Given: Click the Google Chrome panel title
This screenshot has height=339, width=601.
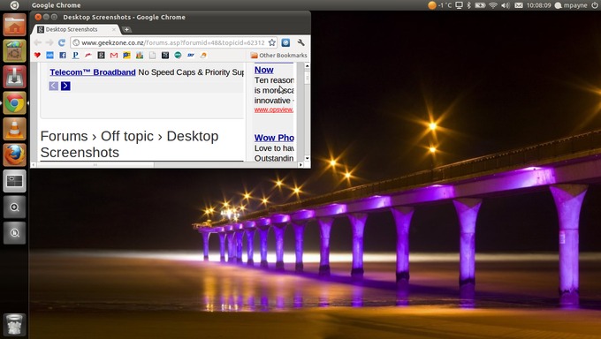Looking at the screenshot, I should 57,5.
